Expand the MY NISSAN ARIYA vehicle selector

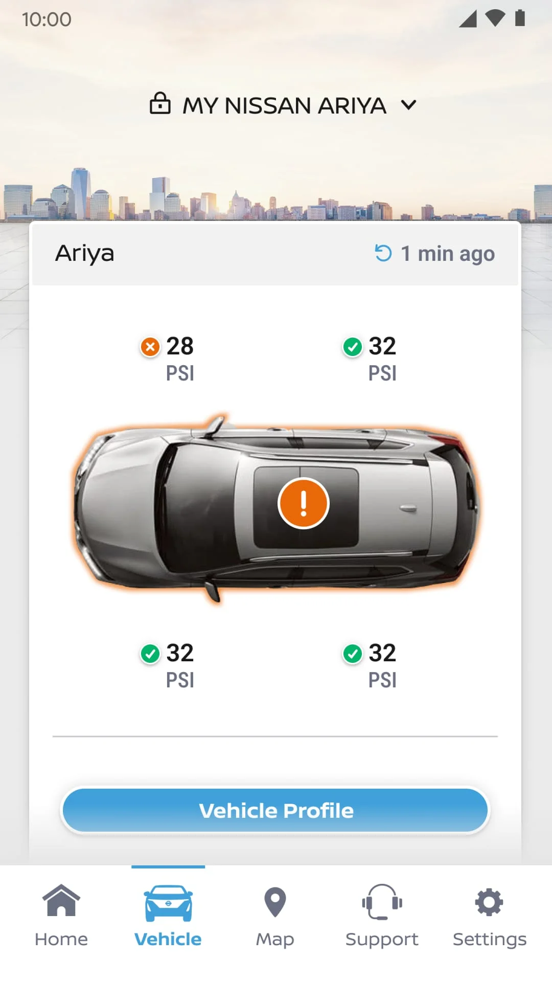284,105
